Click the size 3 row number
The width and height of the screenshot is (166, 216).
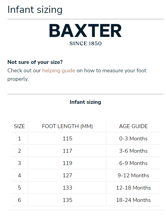click(x=20, y=163)
